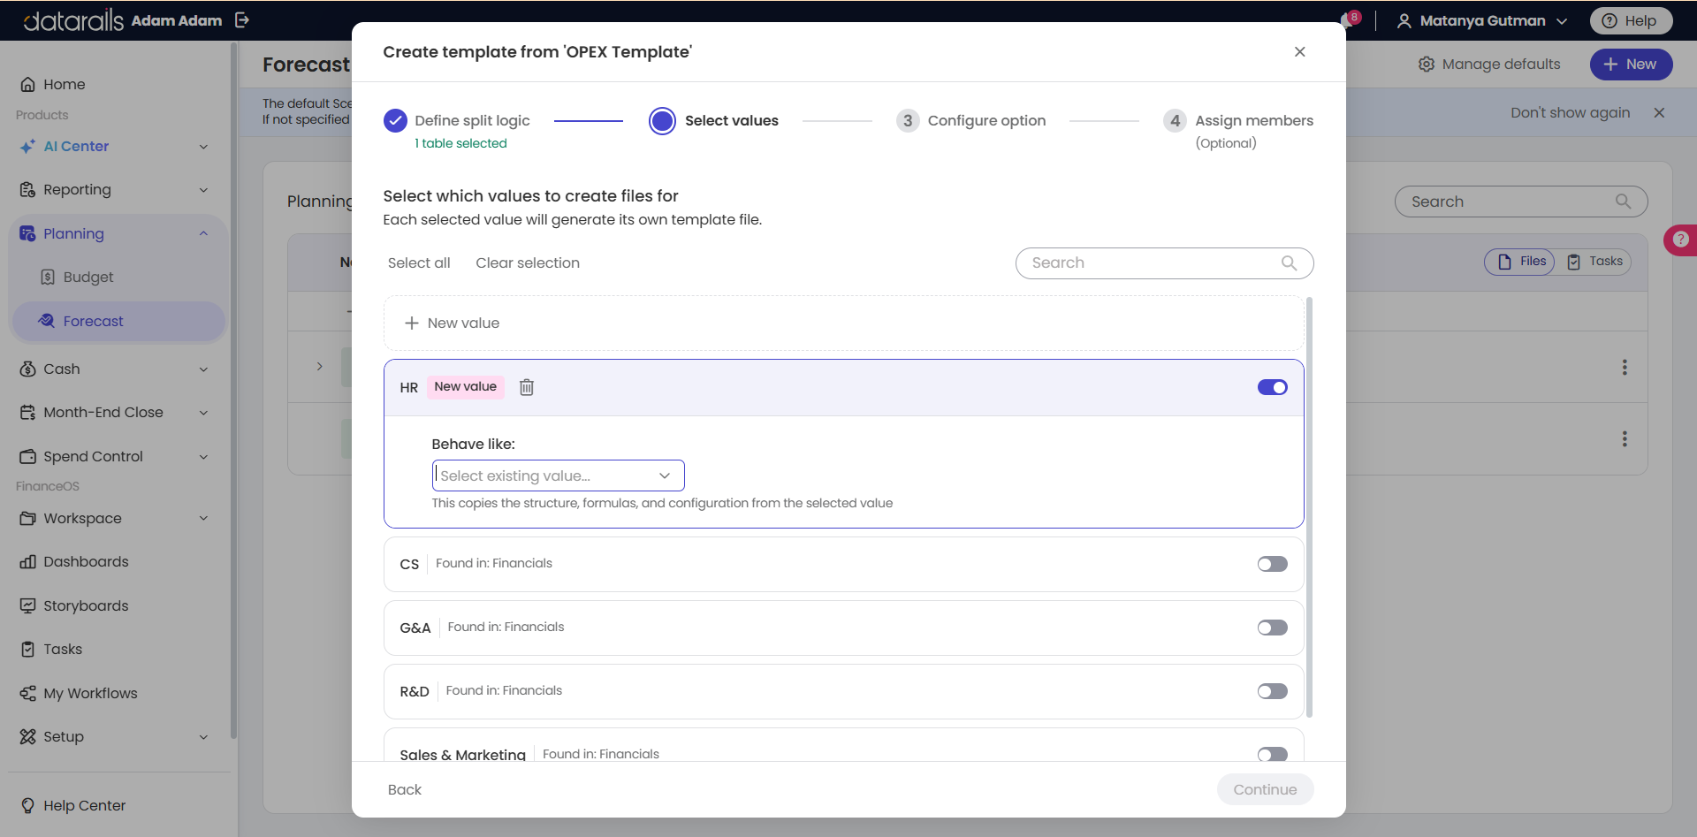
Task: Jump to step 3 Configure option
Action: 971,121
